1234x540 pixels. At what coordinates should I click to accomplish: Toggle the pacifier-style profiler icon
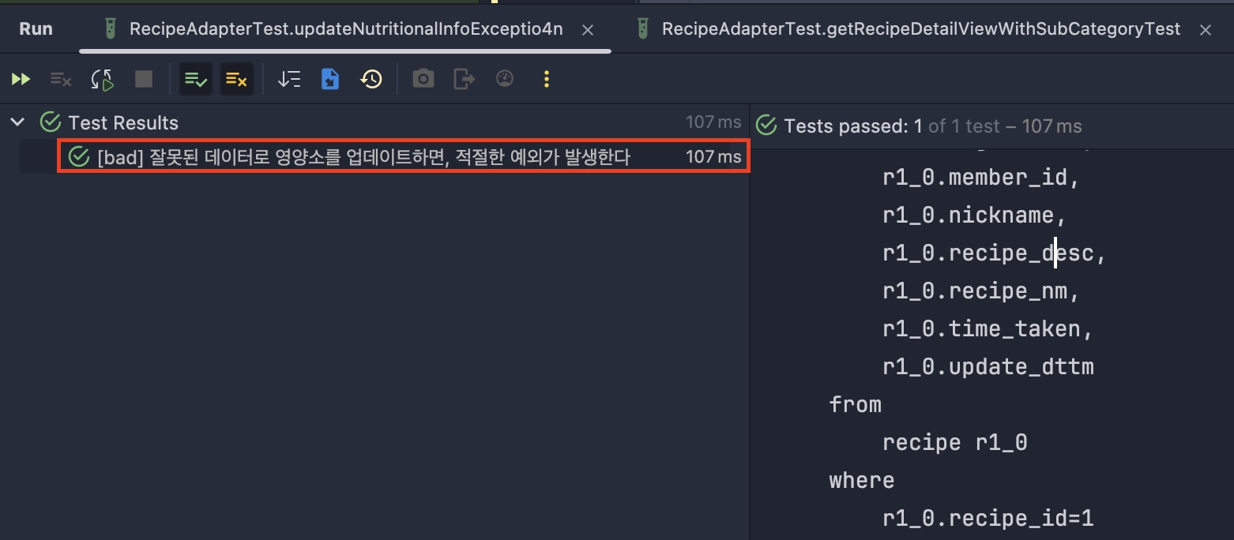pyautogui.click(x=505, y=79)
